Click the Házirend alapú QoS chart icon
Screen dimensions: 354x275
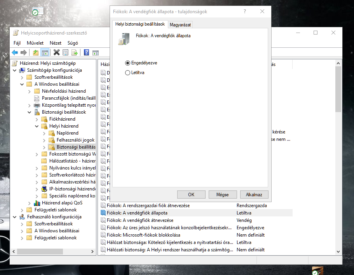[x=37, y=203]
